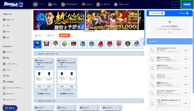
Task: Open the サポート chat button
Action: pyautogui.click(x=10, y=108)
